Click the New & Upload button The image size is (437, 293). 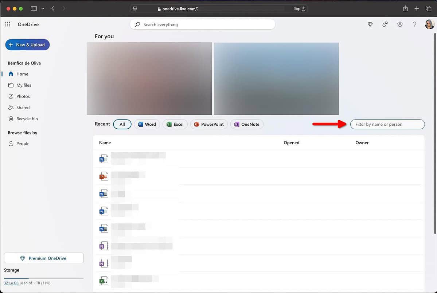[27, 44]
